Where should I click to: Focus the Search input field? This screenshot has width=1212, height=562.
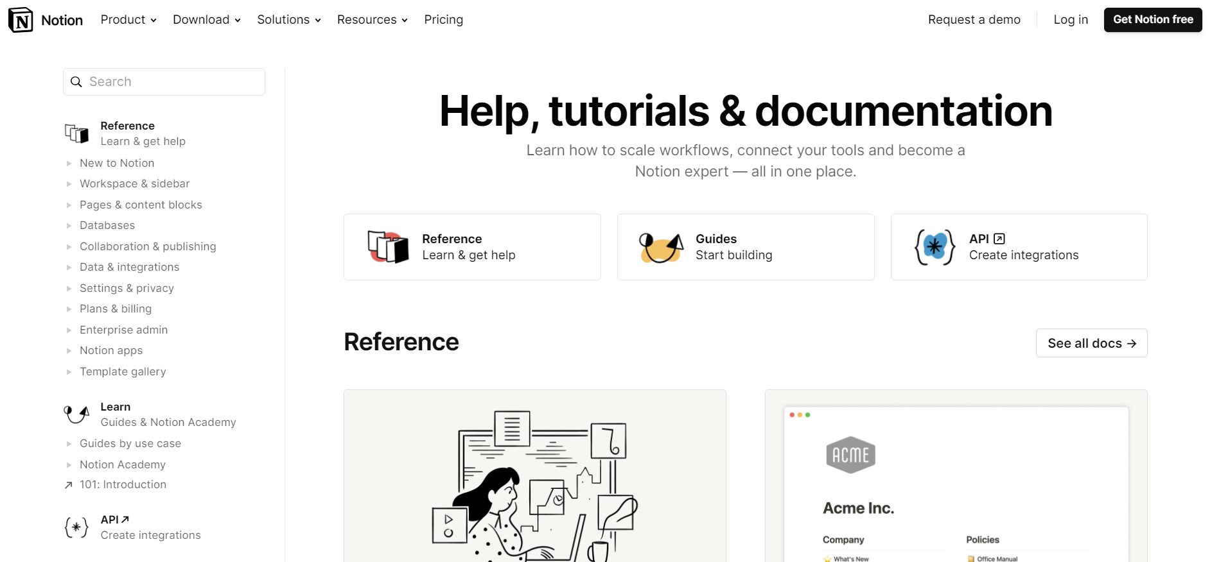[x=164, y=82]
